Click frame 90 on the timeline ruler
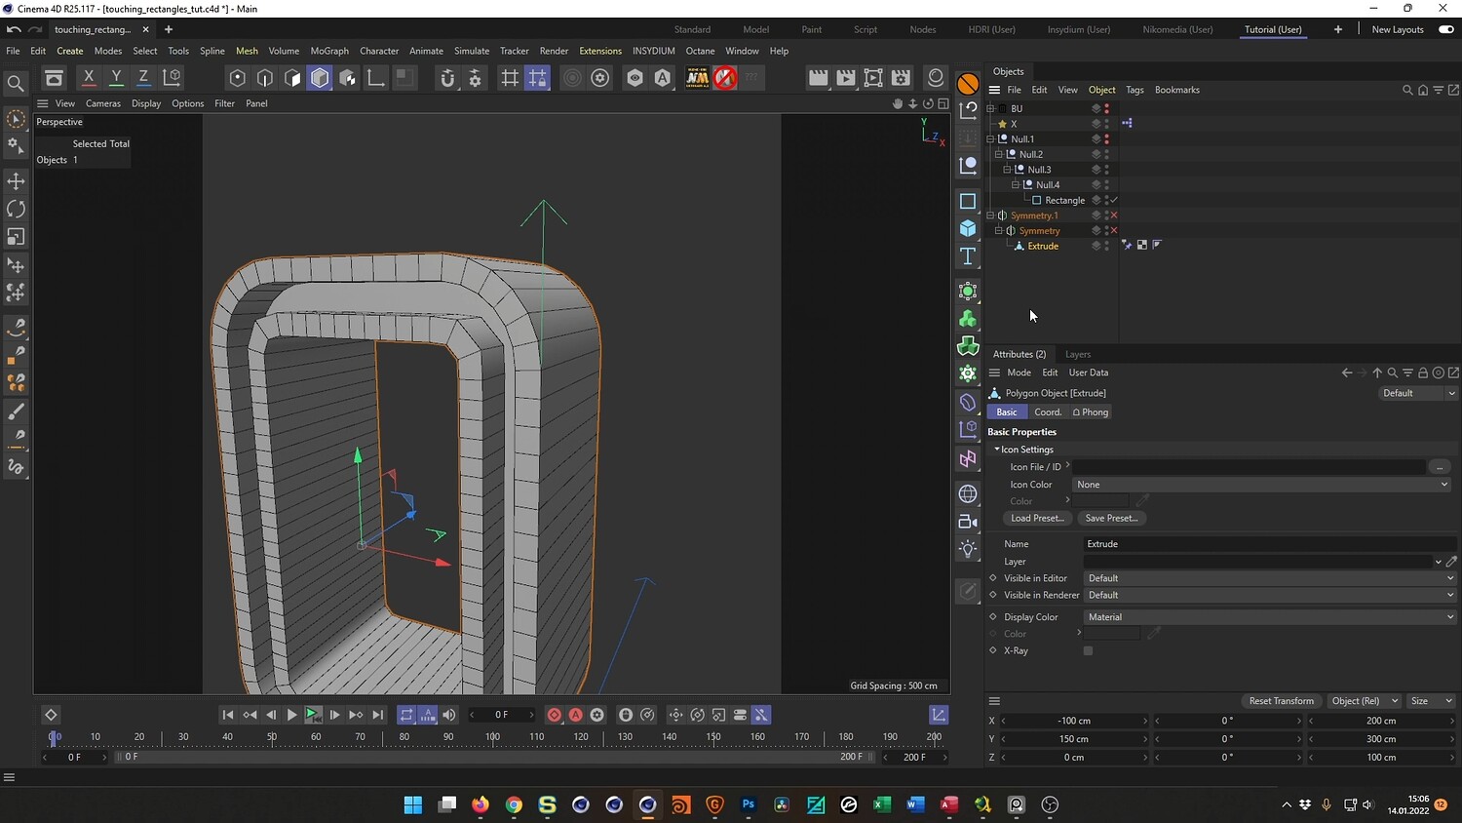Screen dimensions: 1462x823 click(448, 737)
